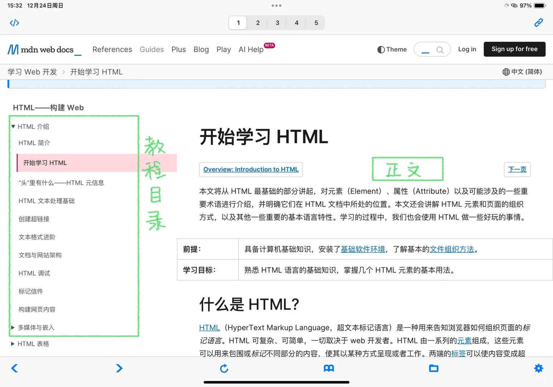Open settings via the gear icon
Viewport: 553px width, 387px height.
538,368
